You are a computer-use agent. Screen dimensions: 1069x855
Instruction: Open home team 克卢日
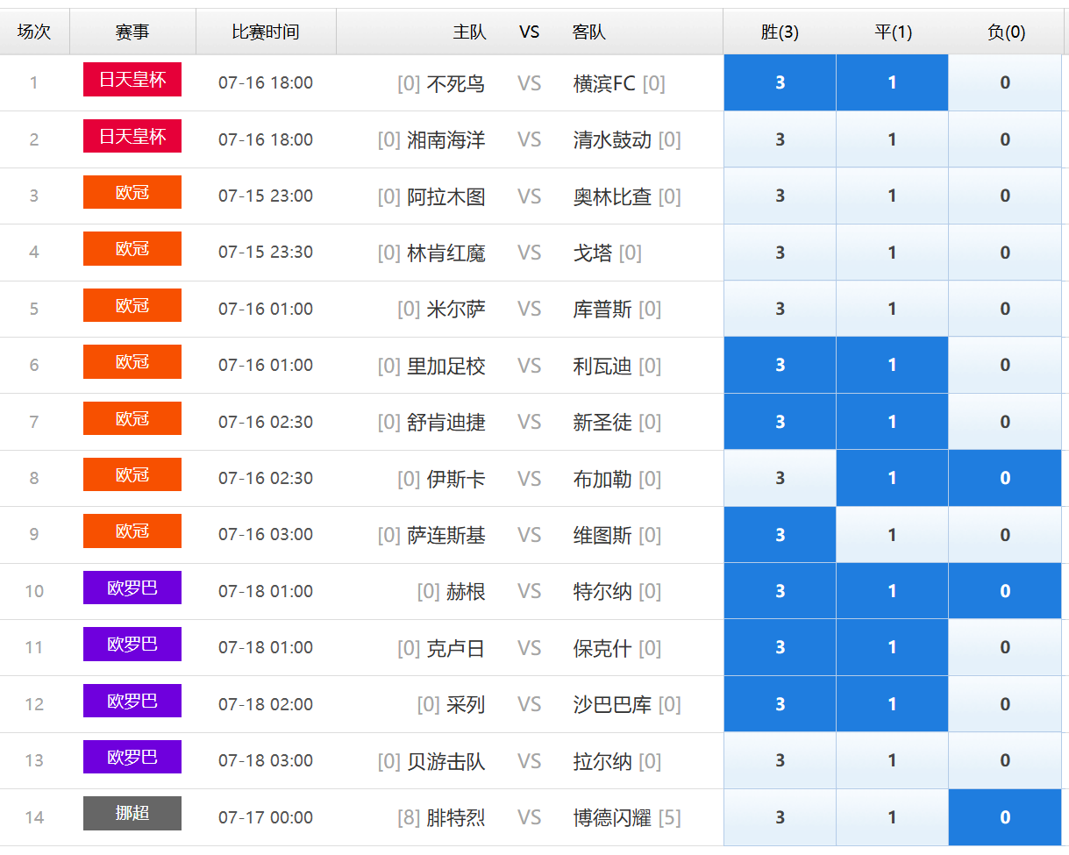(x=456, y=648)
